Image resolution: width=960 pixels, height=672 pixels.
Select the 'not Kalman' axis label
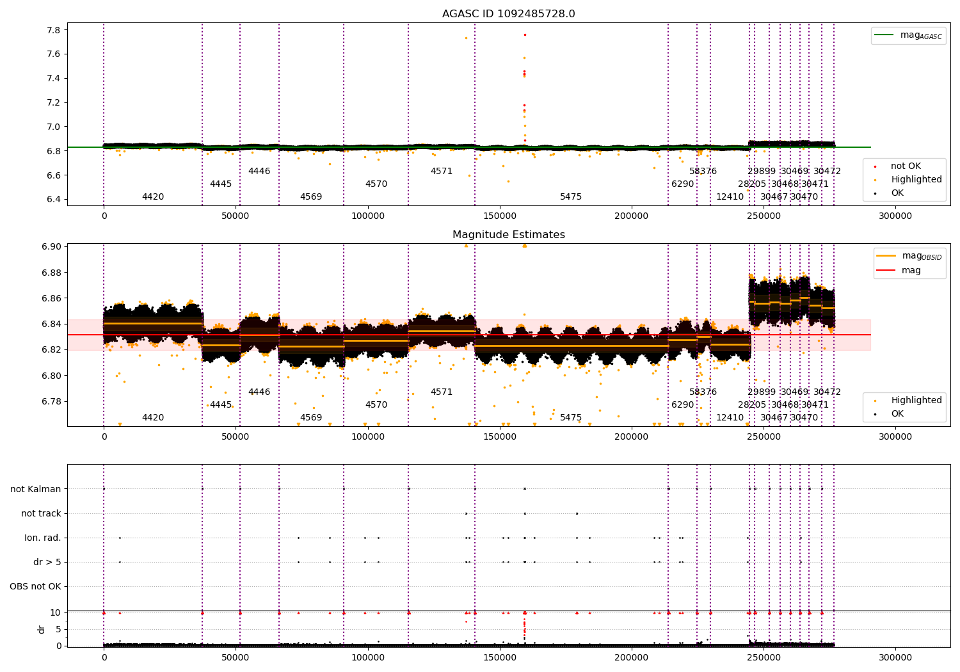pos(36,490)
